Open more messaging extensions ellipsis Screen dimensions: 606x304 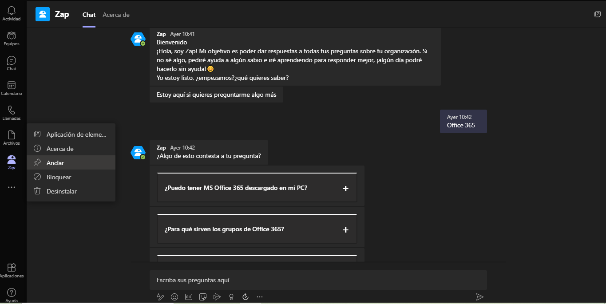coord(260,296)
